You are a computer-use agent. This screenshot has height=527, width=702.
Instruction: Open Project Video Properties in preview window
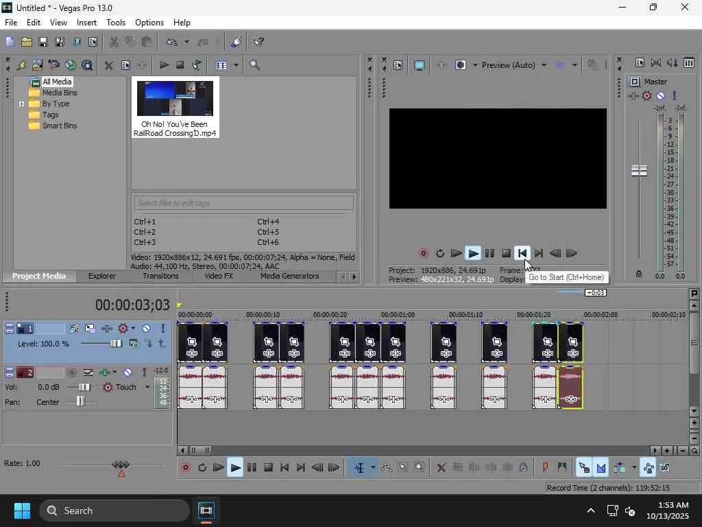pos(398,65)
